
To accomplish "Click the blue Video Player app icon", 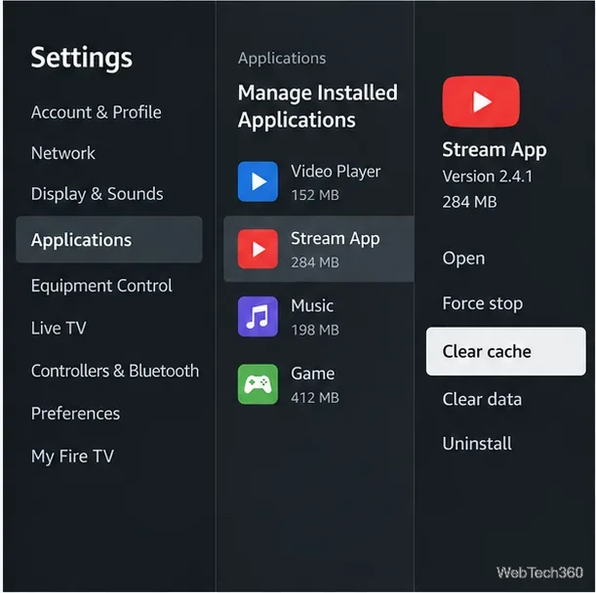I will (x=258, y=181).
